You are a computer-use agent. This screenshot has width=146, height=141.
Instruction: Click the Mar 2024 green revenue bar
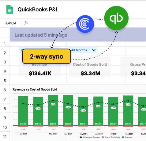point(53,110)
